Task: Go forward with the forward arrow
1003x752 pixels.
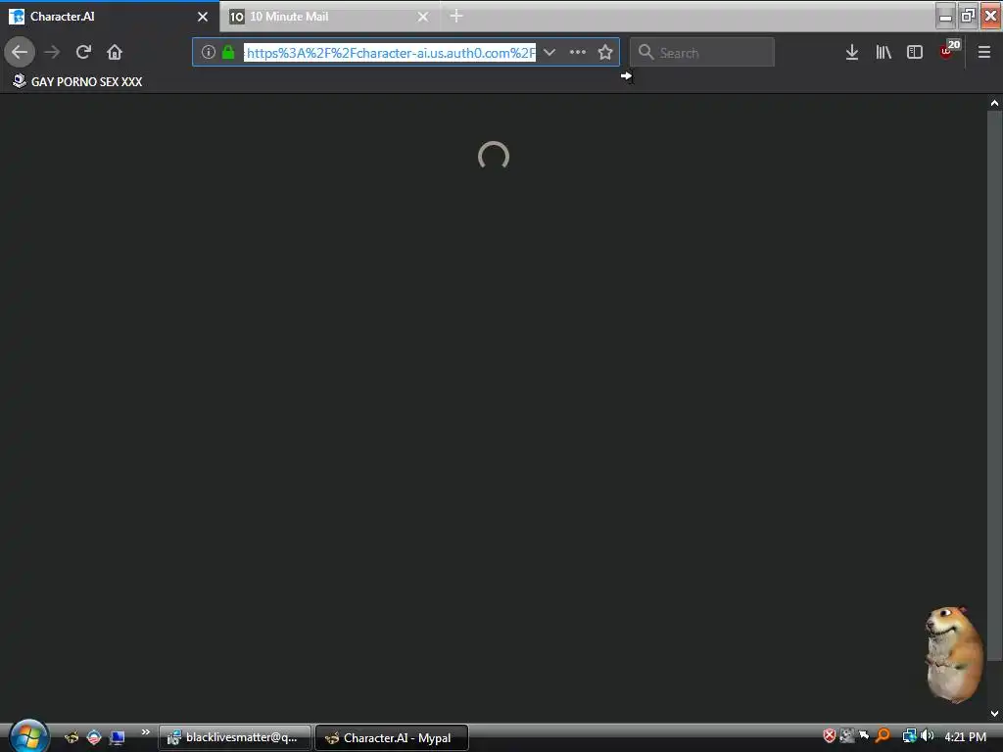Action: (53, 52)
